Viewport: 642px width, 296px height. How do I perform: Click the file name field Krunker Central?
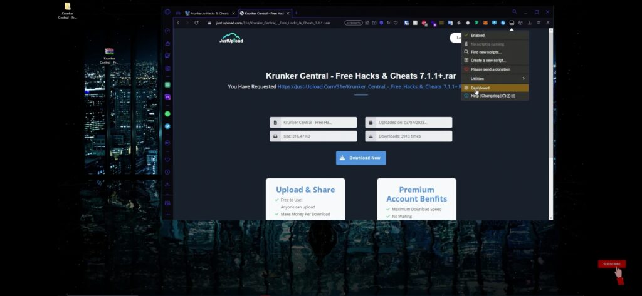click(x=313, y=122)
